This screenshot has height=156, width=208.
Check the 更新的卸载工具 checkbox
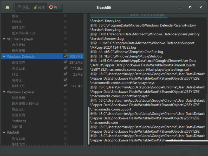65,33
